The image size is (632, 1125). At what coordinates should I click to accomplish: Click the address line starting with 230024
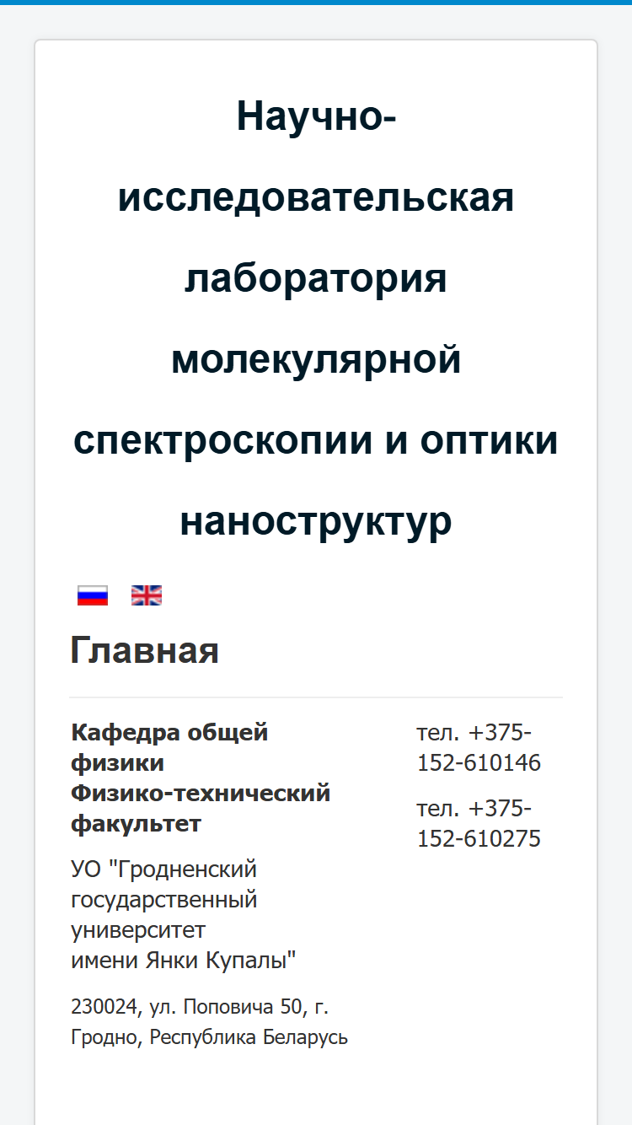pyautogui.click(x=200, y=1007)
